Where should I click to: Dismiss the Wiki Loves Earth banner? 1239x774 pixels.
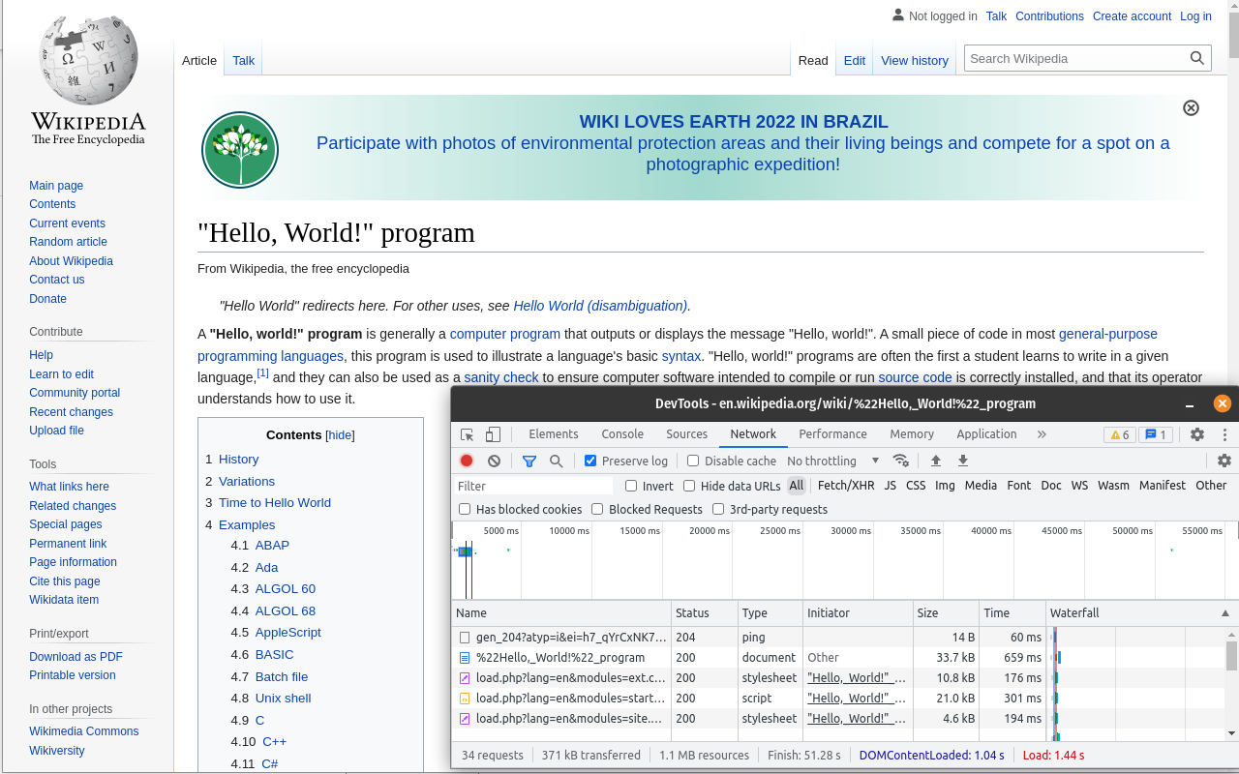point(1192,107)
